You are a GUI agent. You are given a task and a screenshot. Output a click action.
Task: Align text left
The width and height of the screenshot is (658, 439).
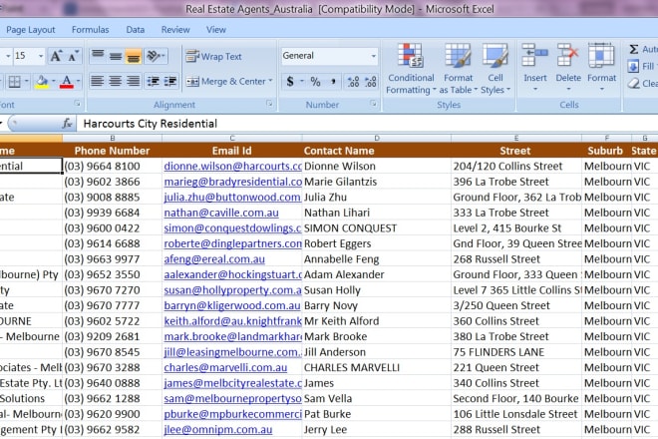(98, 81)
